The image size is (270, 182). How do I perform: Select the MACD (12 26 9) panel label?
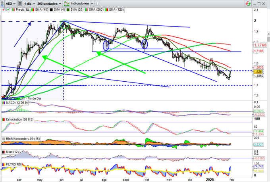[16, 103]
